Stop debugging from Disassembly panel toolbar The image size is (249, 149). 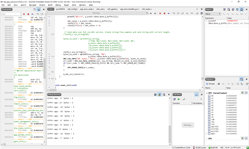tap(28, 14)
